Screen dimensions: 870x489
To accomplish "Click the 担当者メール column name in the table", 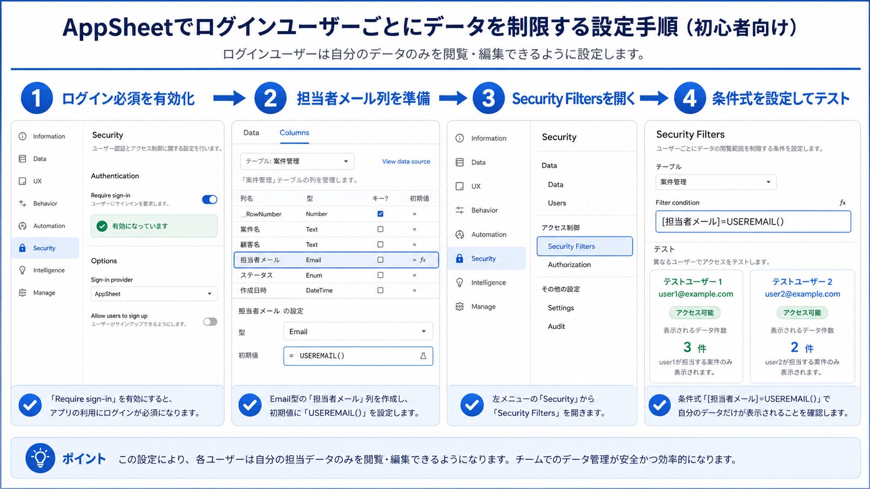I will point(260,260).
